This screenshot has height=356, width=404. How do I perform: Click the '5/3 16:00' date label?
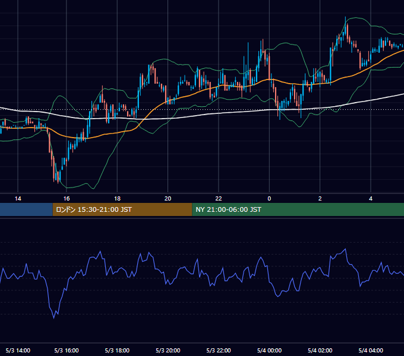coord(67,350)
